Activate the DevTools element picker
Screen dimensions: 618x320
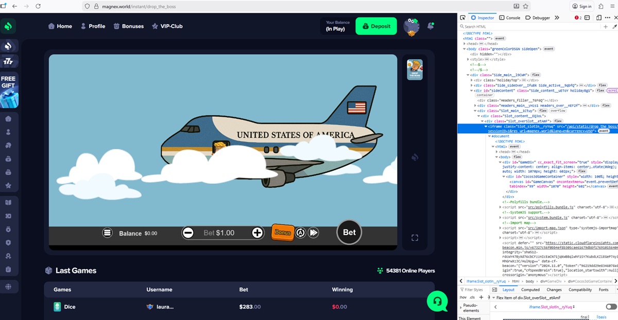pos(462,17)
